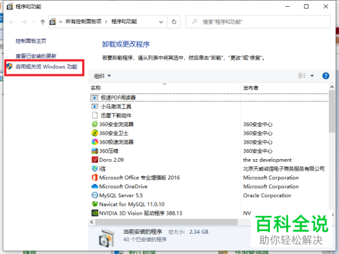Viewport: 339px width, 254px height.
Task: Click the Microsoft Office 2016 icon
Action: (95, 177)
